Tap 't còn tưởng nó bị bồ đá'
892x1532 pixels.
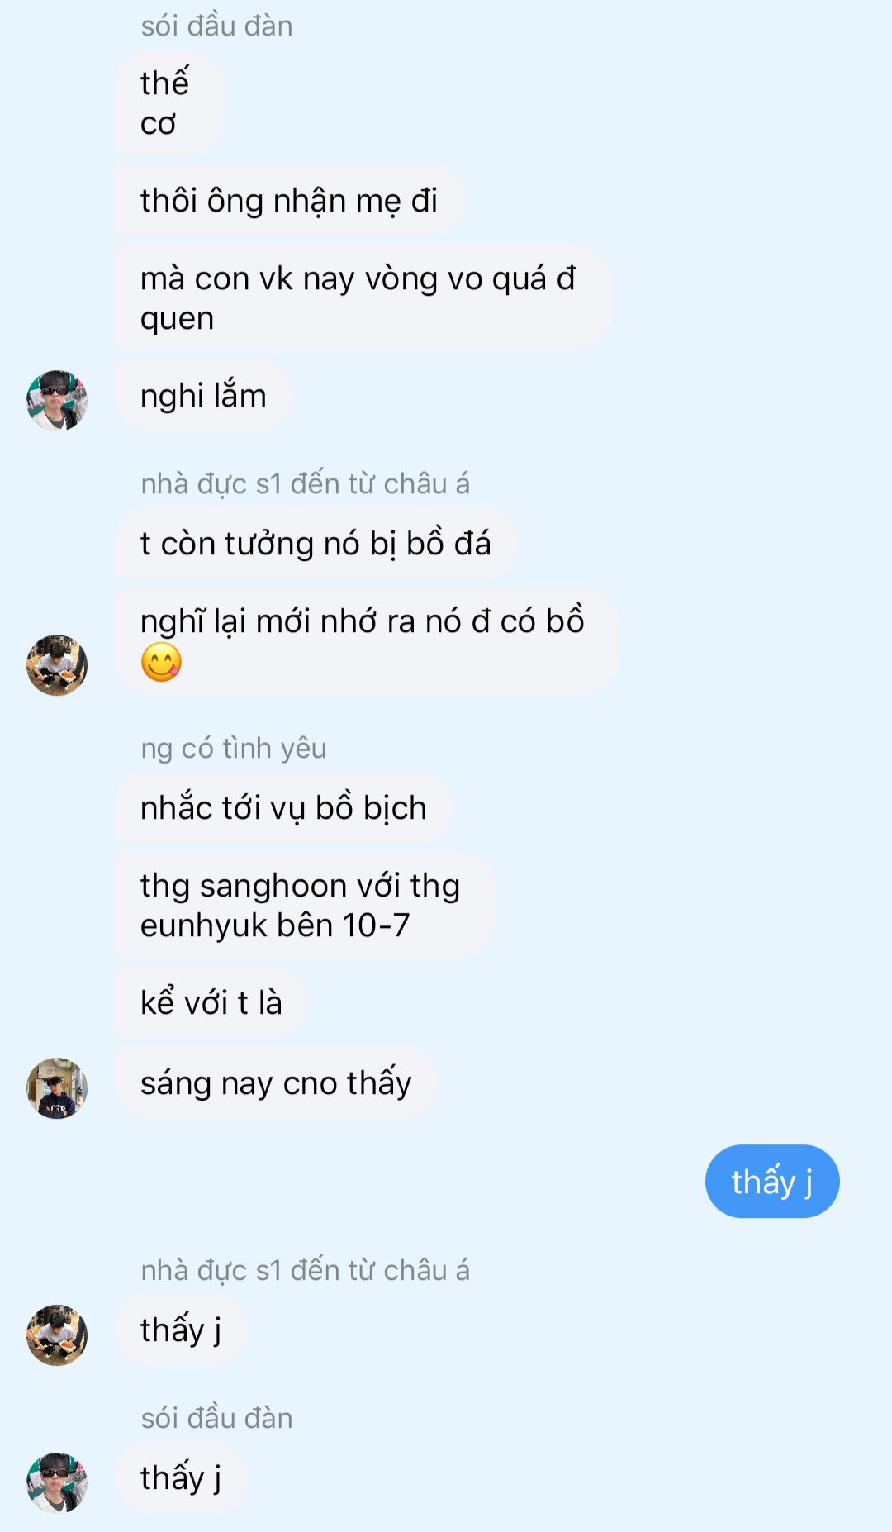click(x=316, y=543)
